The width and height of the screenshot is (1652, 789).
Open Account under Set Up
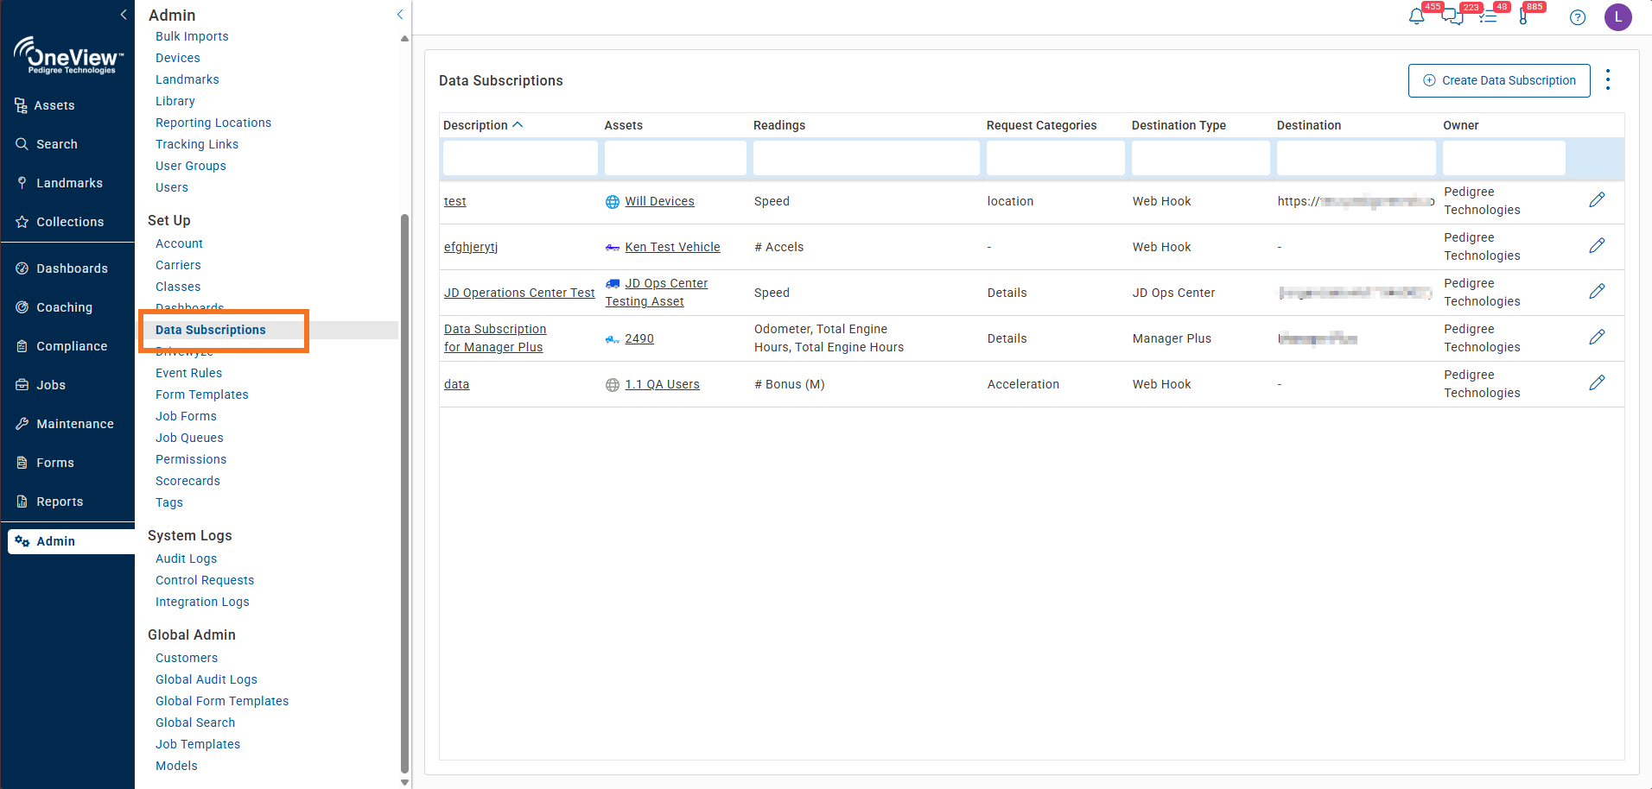coord(179,243)
